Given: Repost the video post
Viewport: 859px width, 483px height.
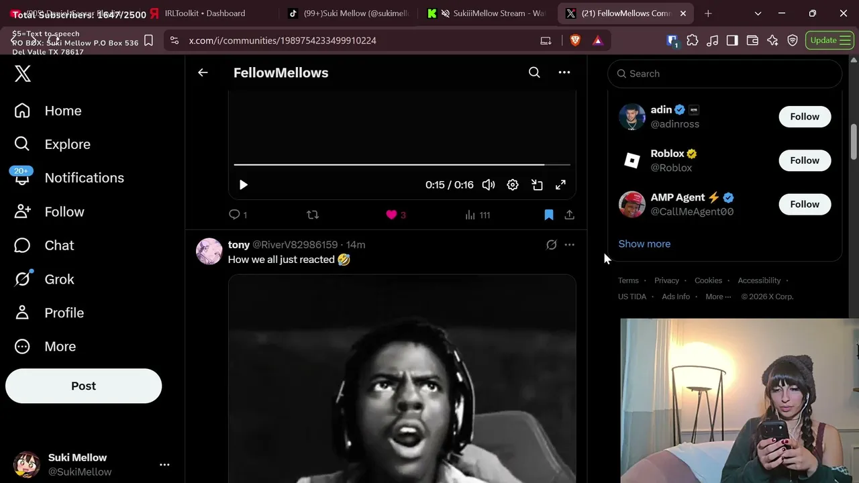Looking at the screenshot, I should (313, 215).
